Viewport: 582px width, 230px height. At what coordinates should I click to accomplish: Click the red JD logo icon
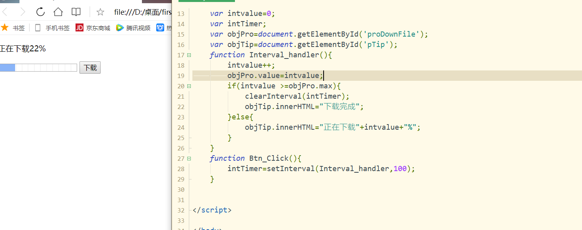[80, 27]
